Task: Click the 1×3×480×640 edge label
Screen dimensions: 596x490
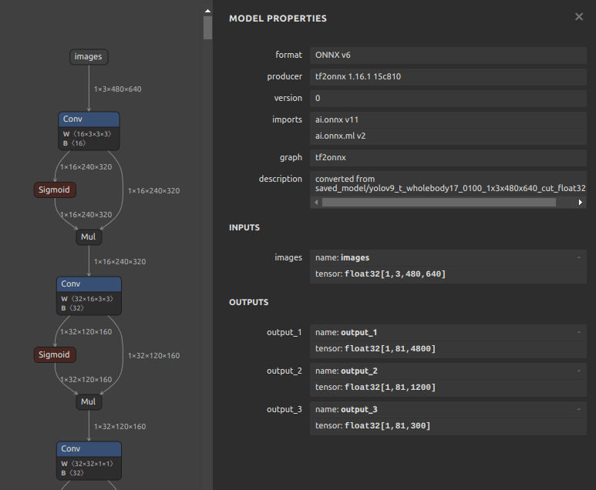Action: point(117,89)
